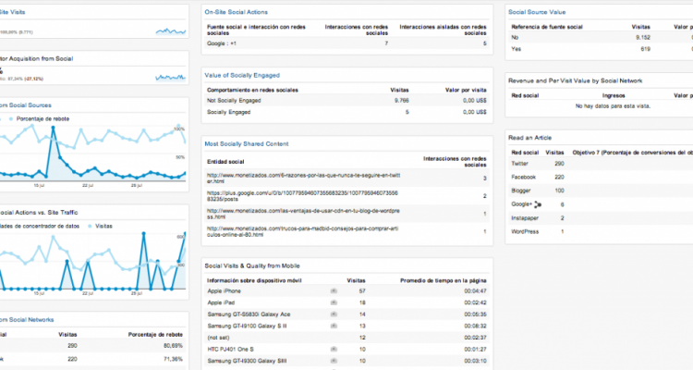Click the Entidad social column header

225,162
